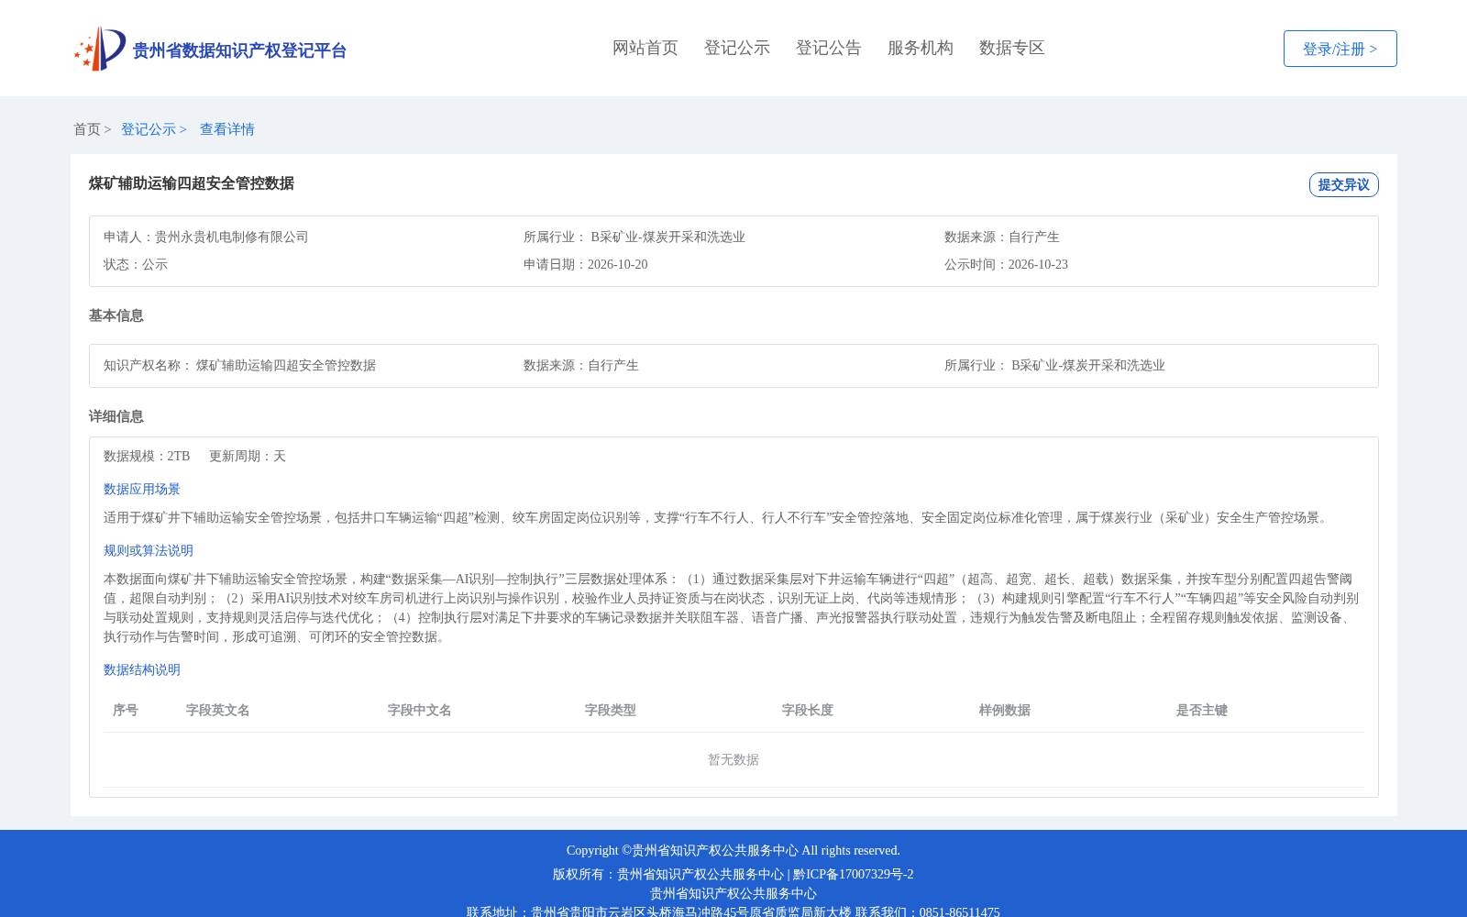Click the 样例数据 column header

click(1005, 711)
